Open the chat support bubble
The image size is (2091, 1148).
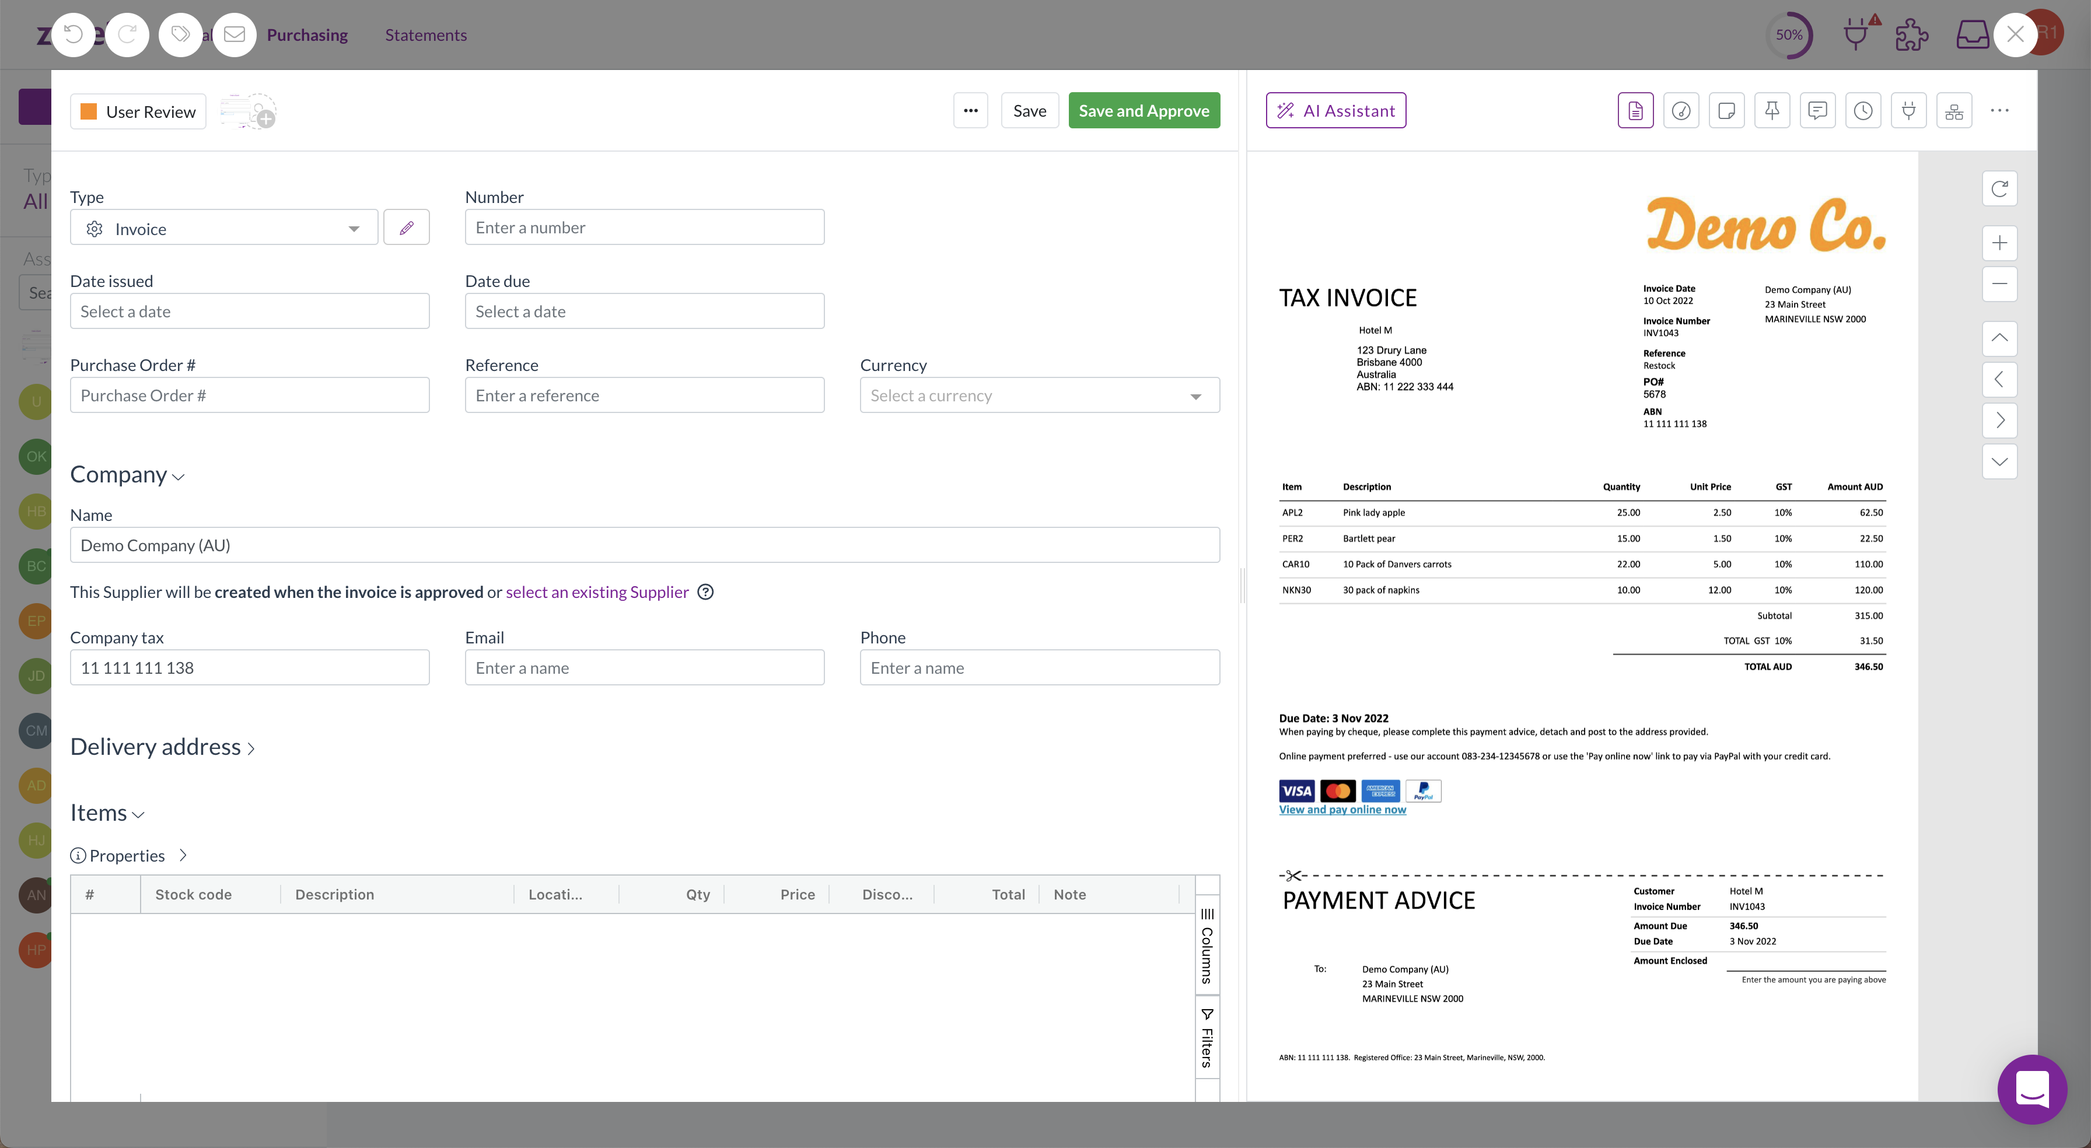[2031, 1088]
